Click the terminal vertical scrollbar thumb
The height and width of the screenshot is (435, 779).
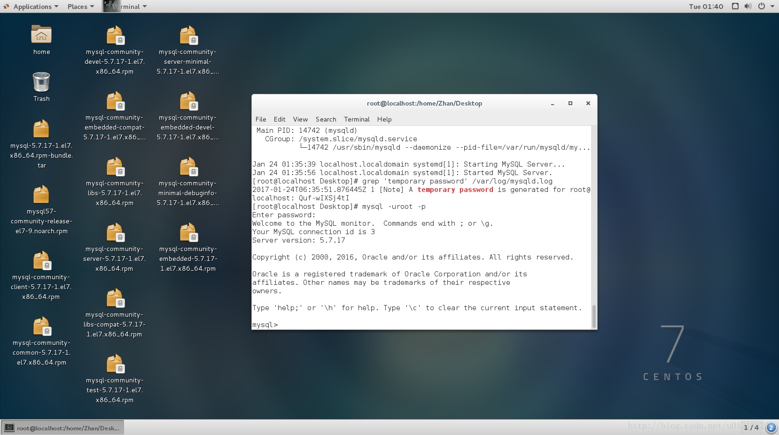point(594,316)
